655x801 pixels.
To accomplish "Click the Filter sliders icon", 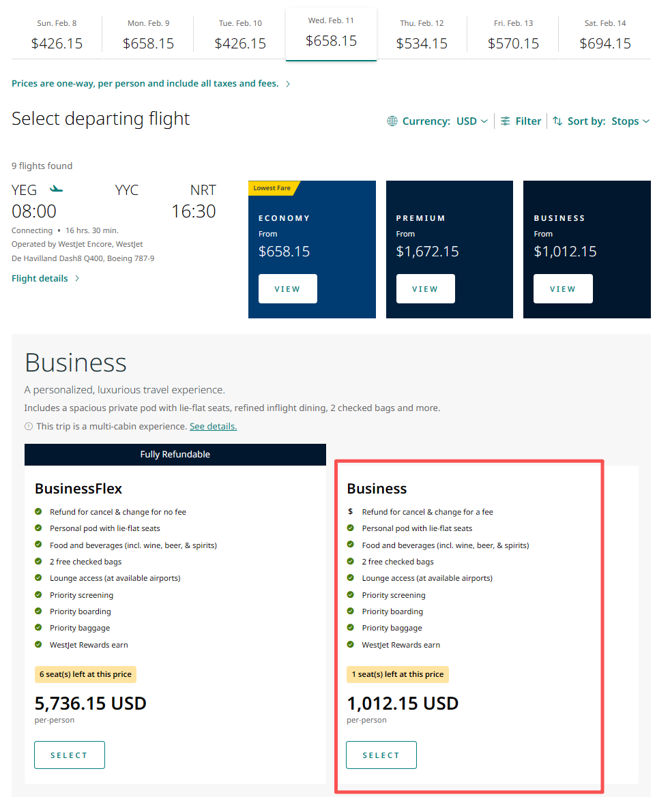I will click(x=506, y=121).
